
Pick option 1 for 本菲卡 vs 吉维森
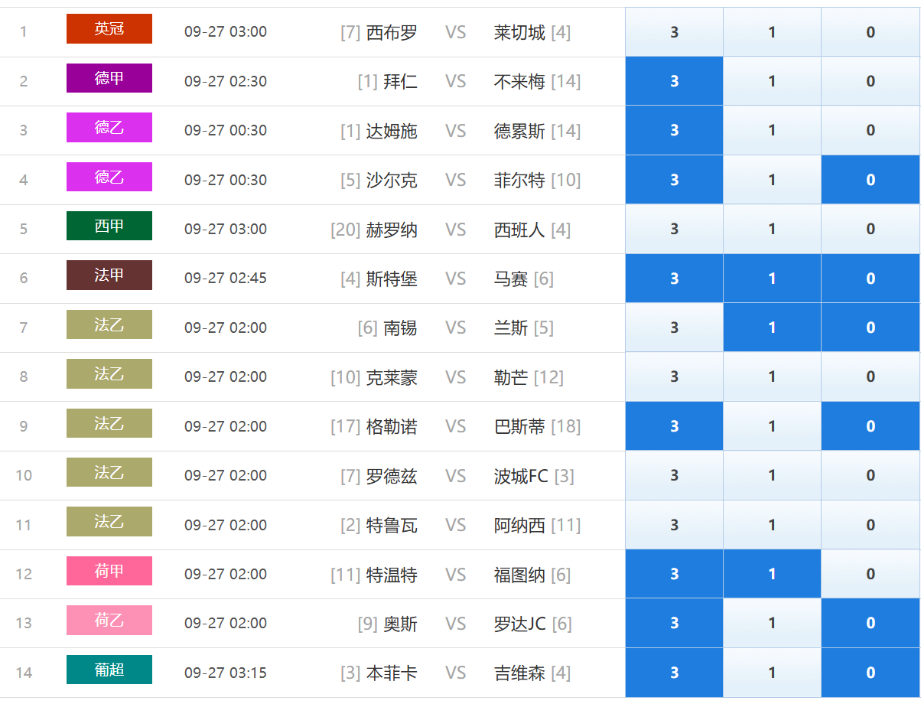click(x=772, y=673)
